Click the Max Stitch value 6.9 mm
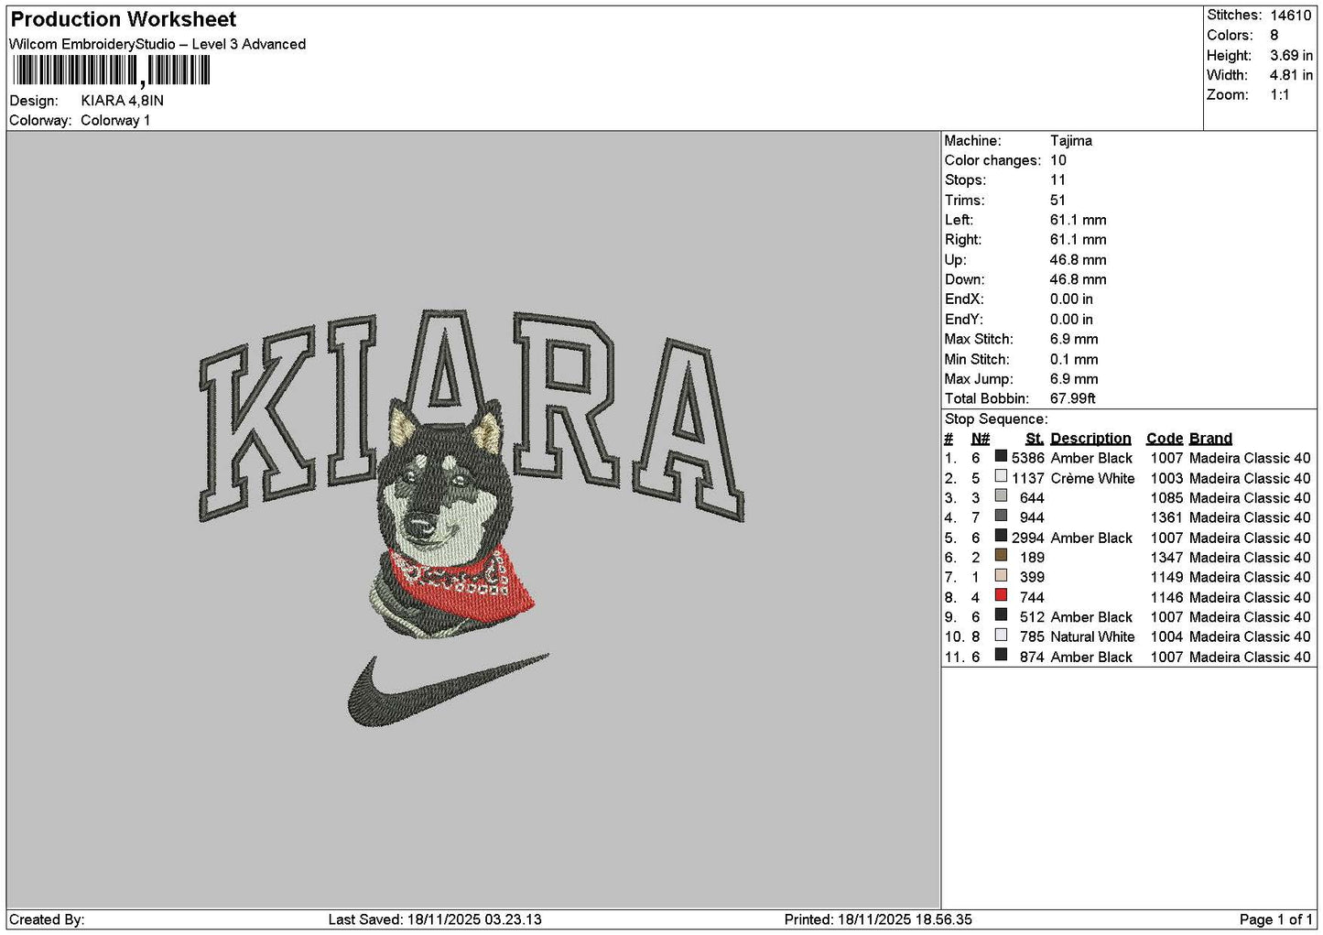Viewport: 1323px width, 935px height. coord(1074,339)
